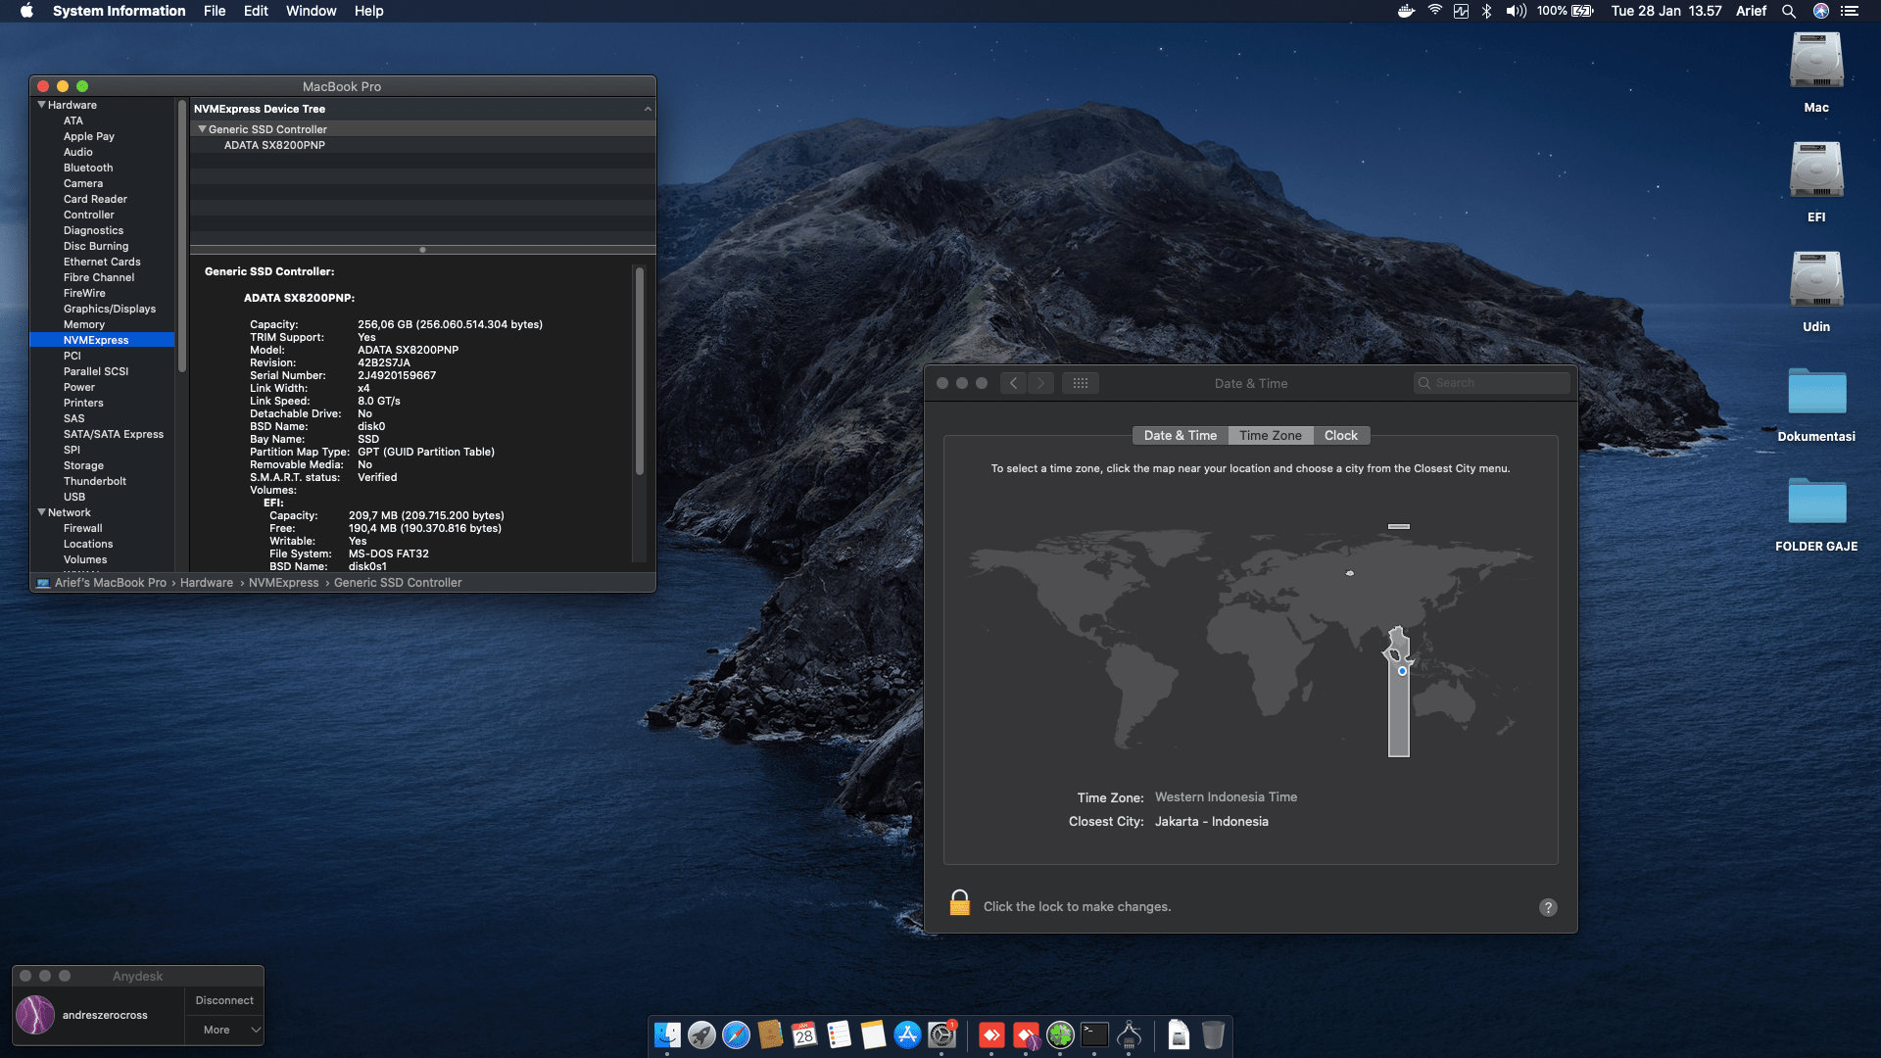Click the sidebar vertical scrollbar
Screen dimensions: 1881x1058
(181, 235)
